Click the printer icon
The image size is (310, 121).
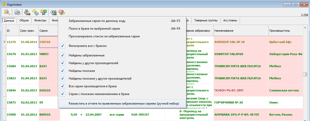pyautogui.click(x=17, y=12)
